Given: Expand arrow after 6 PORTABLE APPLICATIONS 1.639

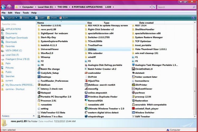Looking at the screenshot, I should pos(113,7).
